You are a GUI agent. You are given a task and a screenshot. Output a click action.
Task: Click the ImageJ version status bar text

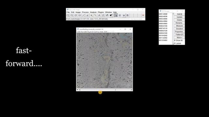(x=87, y=19)
